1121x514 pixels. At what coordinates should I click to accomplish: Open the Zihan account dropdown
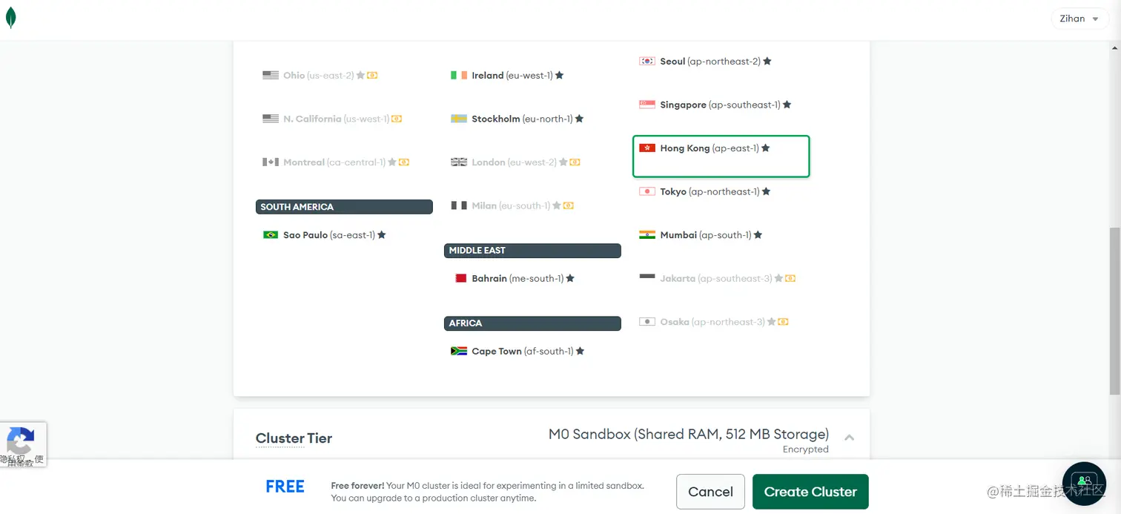click(1080, 19)
